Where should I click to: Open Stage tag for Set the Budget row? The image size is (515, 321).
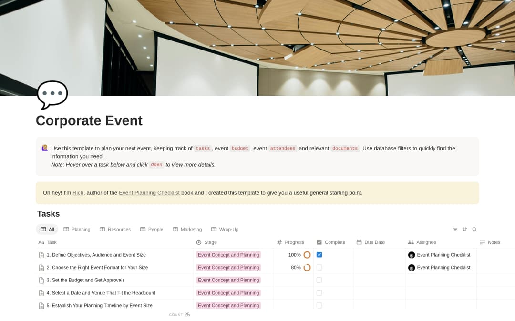pyautogui.click(x=228, y=280)
